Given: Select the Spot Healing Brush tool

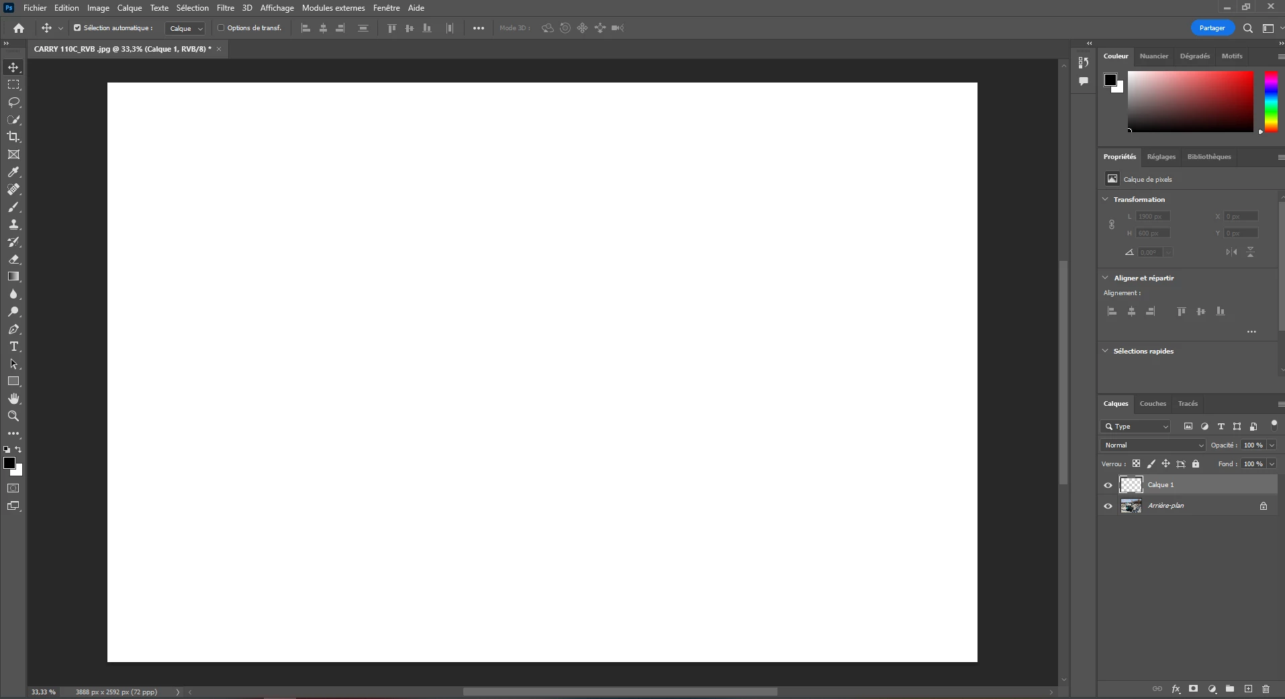Looking at the screenshot, I should point(13,189).
